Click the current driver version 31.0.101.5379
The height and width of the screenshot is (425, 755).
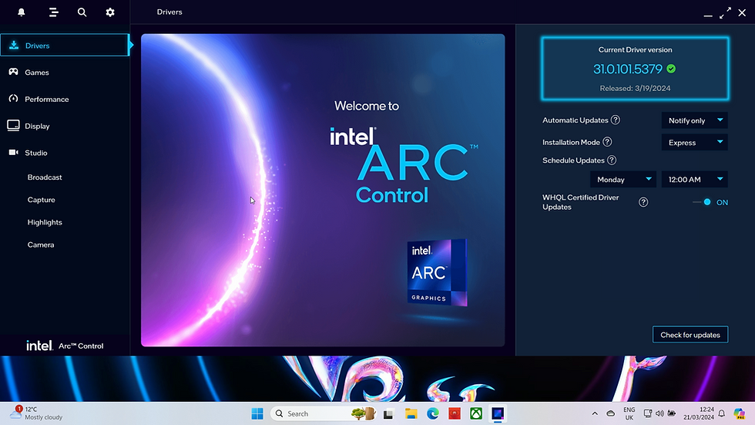(627, 69)
